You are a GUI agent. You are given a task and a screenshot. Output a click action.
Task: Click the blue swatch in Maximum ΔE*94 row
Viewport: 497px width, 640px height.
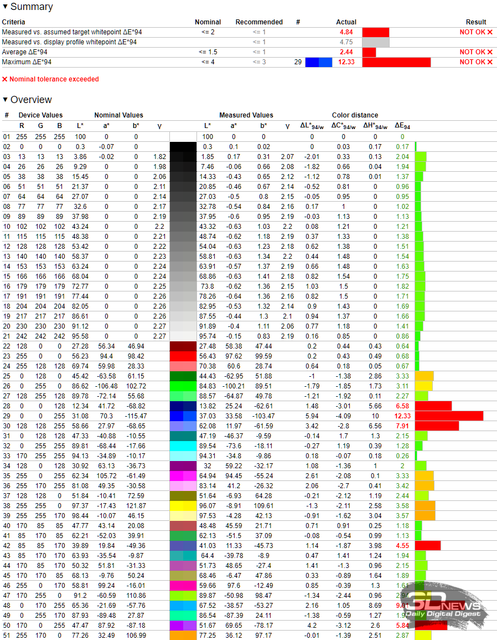click(x=319, y=62)
